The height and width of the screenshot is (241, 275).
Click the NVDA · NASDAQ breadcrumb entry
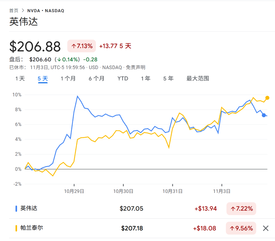[45, 11]
